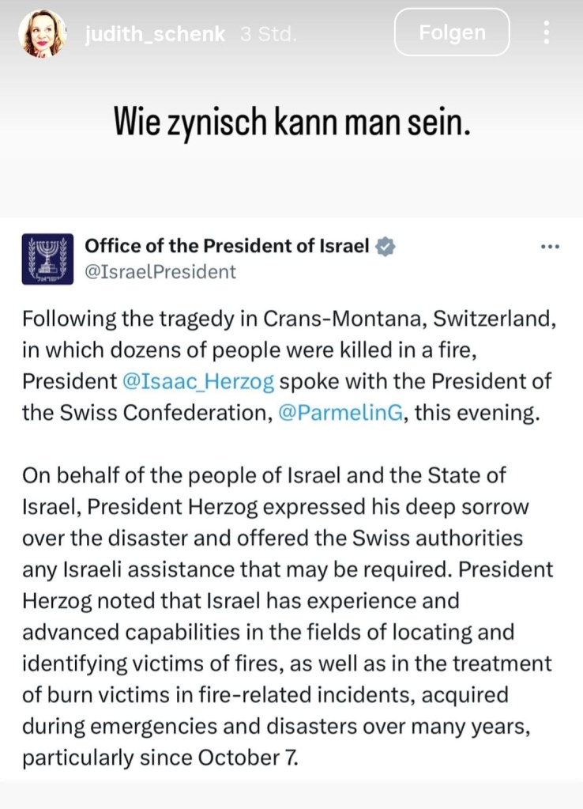Click 'advanced capabilities' in the tweet body
583x809 pixels.
pos(120,633)
